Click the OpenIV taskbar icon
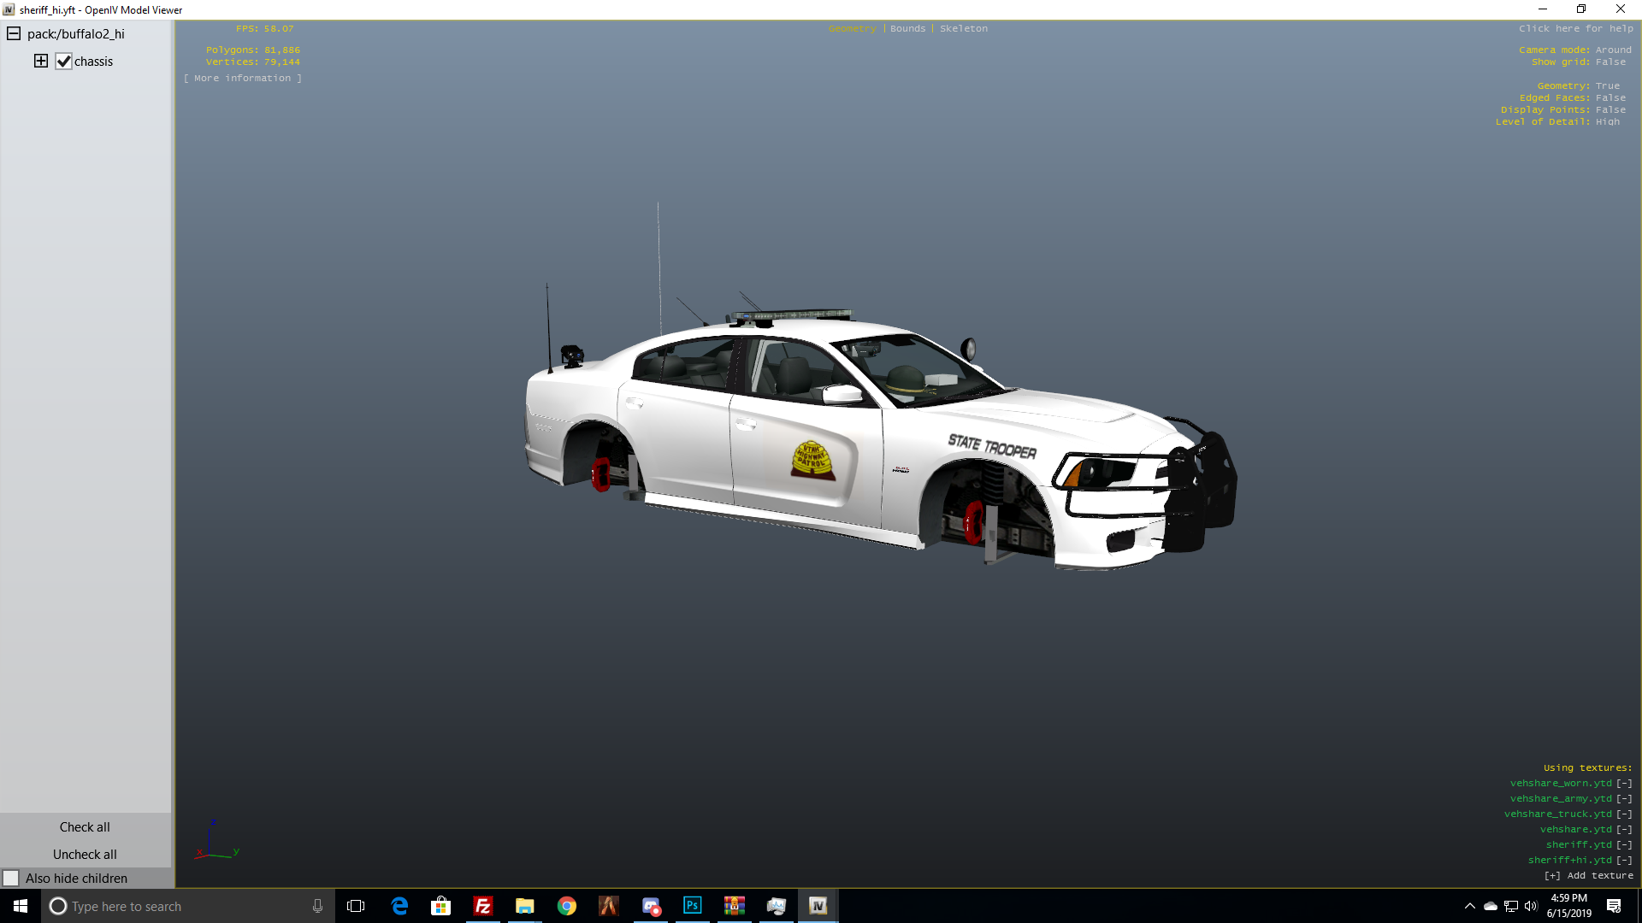Viewport: 1642px width, 923px height. (x=818, y=906)
